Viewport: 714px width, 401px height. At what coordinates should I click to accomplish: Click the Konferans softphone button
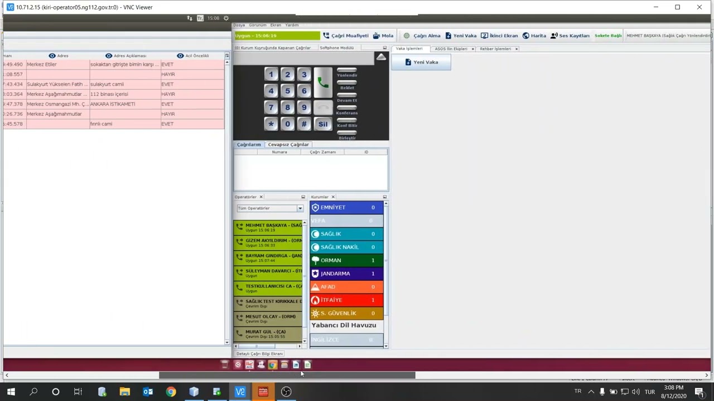tap(347, 110)
